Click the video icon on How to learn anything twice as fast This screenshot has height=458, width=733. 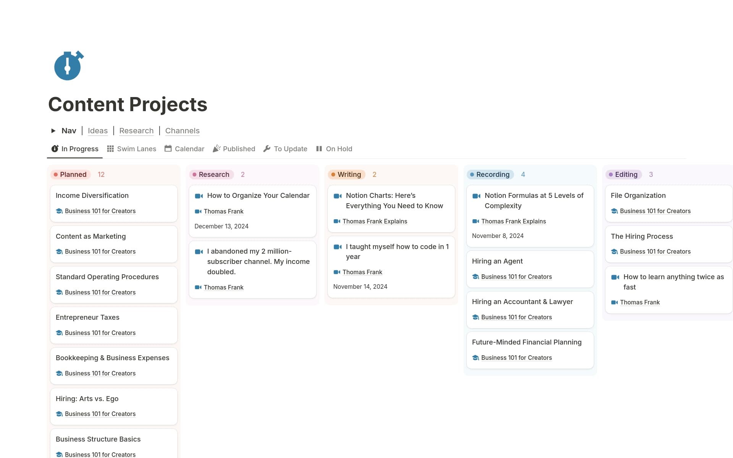coord(615,277)
